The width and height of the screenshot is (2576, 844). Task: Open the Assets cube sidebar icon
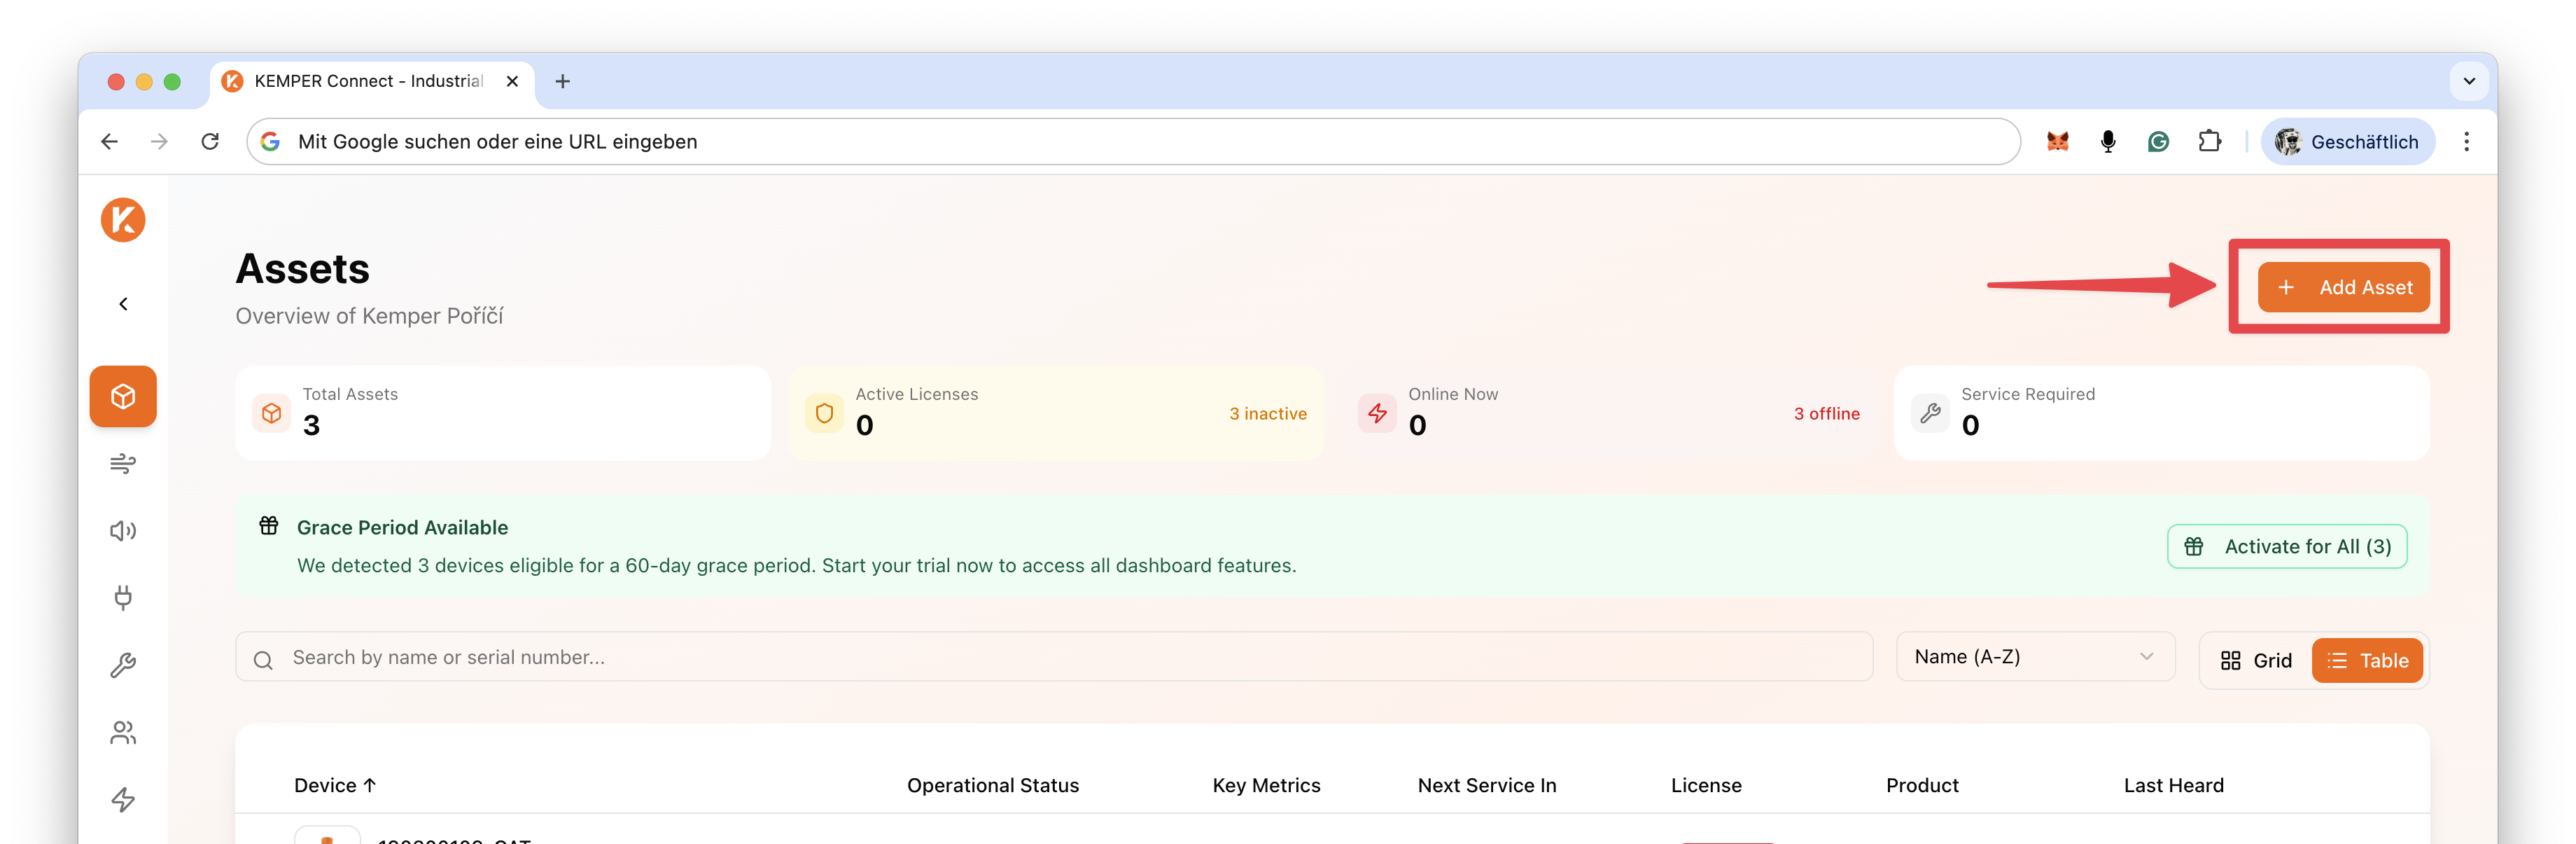pos(123,396)
